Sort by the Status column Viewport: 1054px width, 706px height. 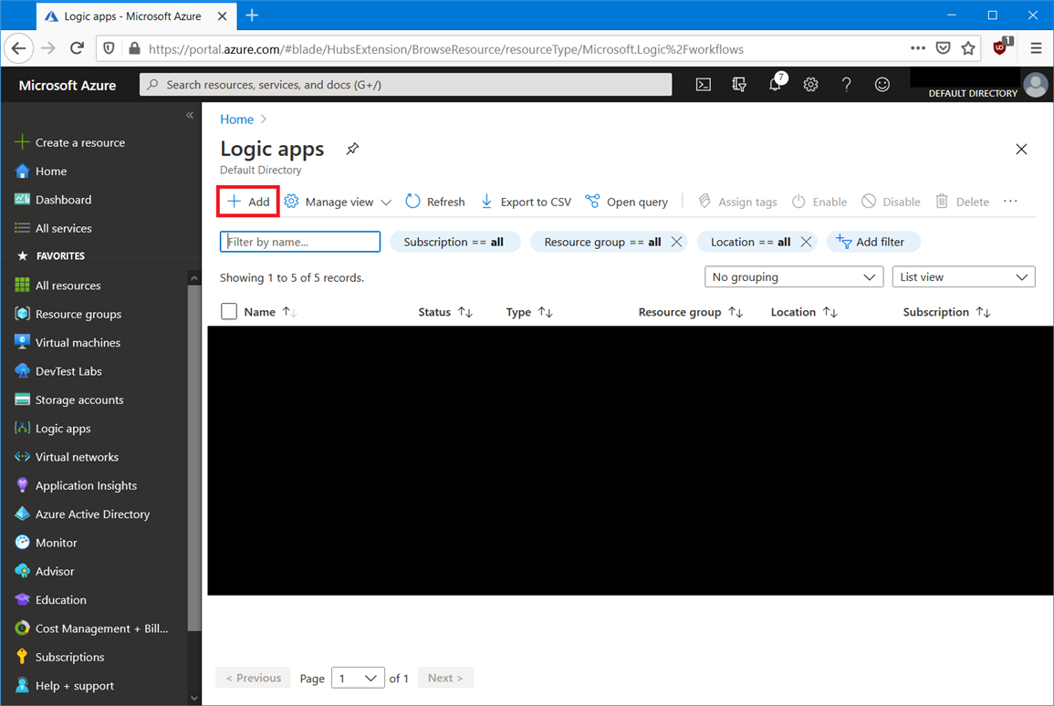445,312
